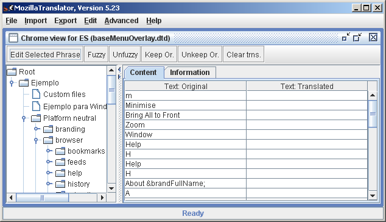
Task: Click table scrollbar up arrow
Action: (x=373, y=95)
